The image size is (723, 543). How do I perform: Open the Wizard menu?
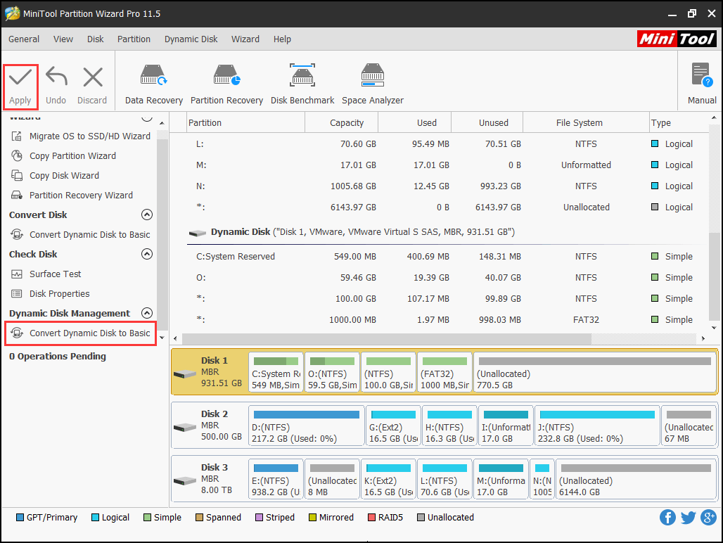tap(245, 39)
